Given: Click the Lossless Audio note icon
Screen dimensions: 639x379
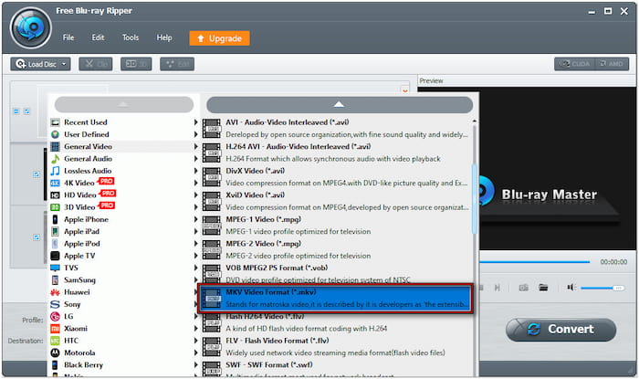Looking at the screenshot, I should [55, 171].
